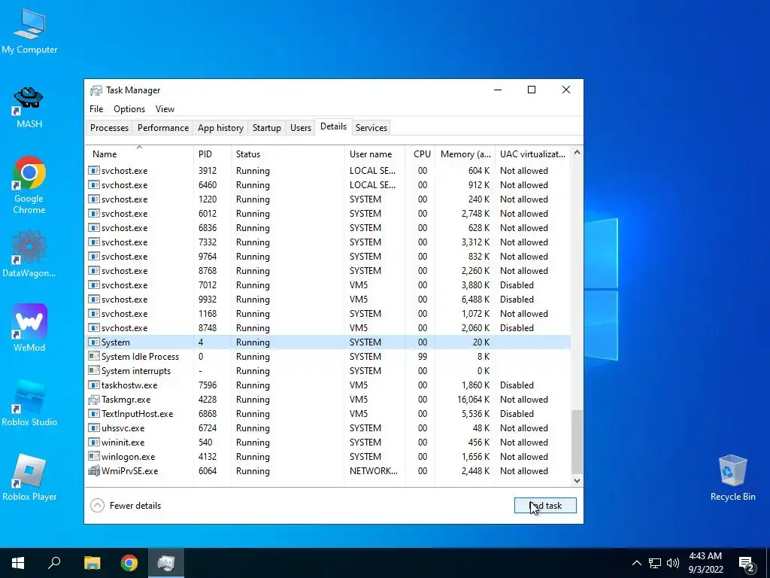This screenshot has height=578, width=770.
Task: Minimize the Task Manager window
Action: [x=498, y=90]
